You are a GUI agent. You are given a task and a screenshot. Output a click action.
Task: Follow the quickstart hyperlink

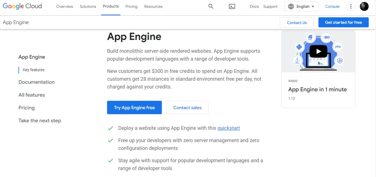[x=229, y=128]
